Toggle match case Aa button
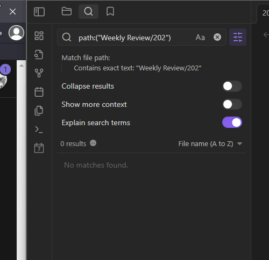269x260 pixels. (x=200, y=38)
